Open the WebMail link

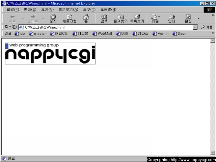click(102, 33)
